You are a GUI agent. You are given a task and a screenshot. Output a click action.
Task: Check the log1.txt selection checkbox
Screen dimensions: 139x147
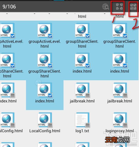point(87,125)
